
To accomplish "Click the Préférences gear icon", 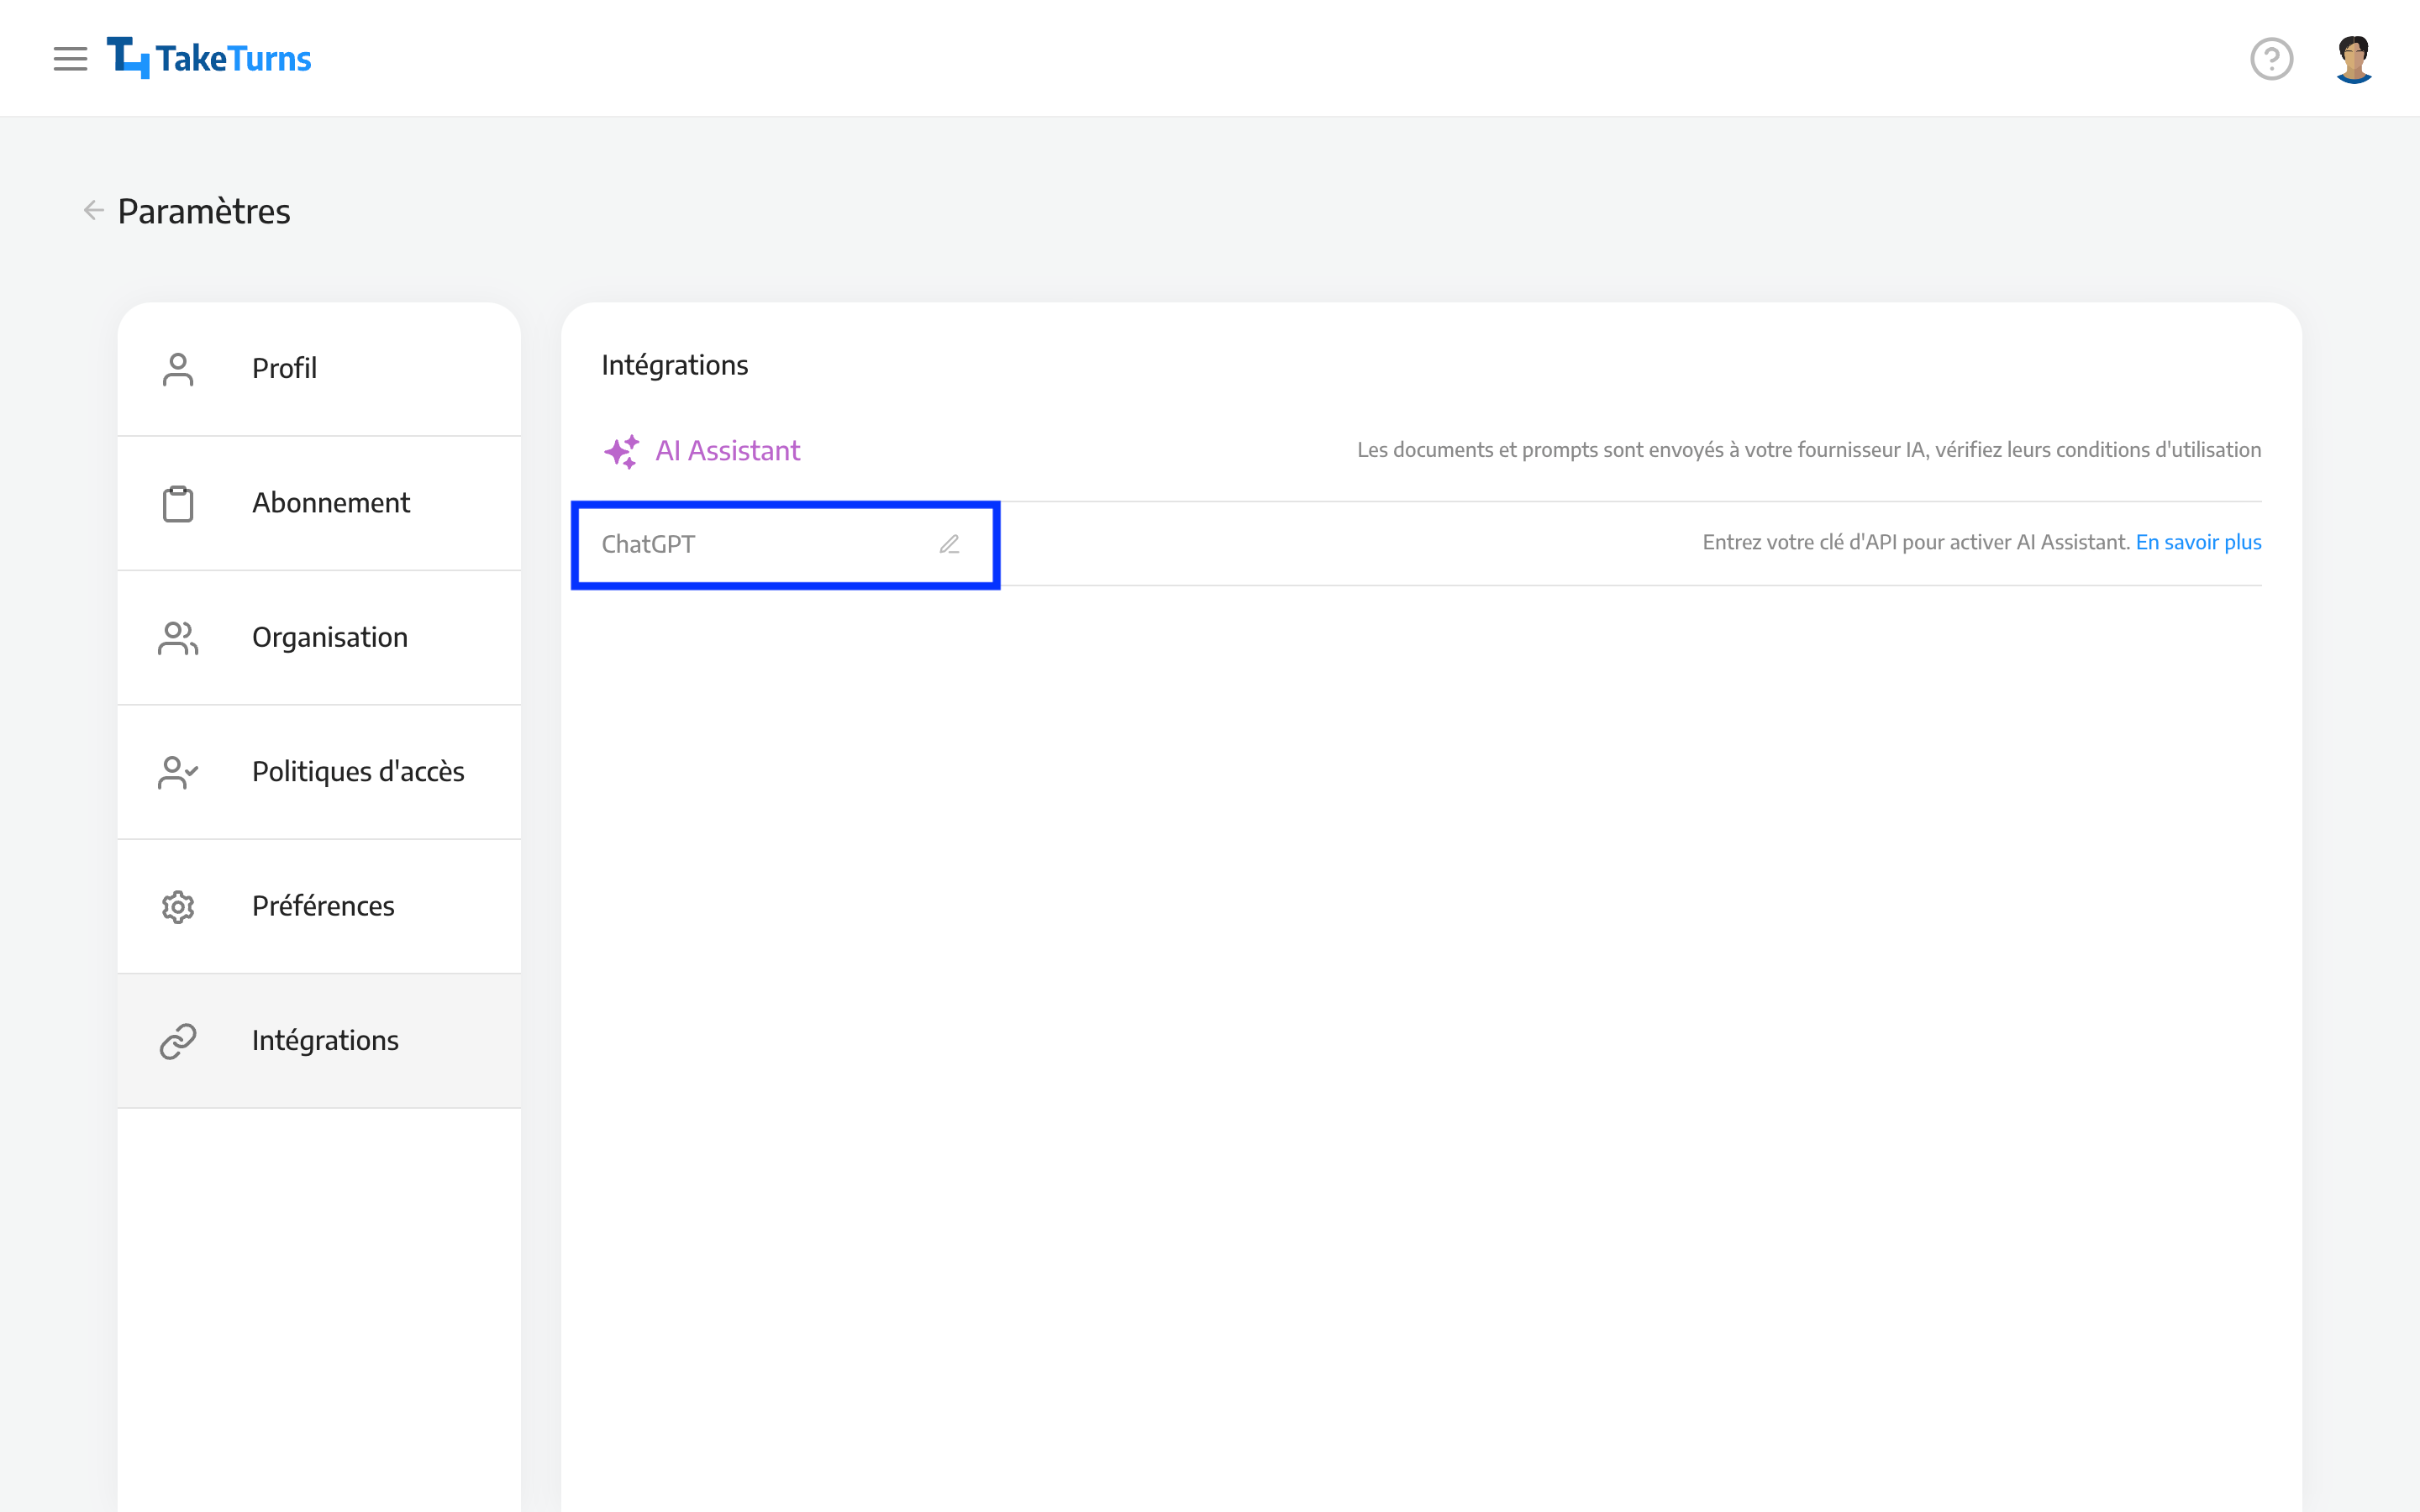I will 177,906.
